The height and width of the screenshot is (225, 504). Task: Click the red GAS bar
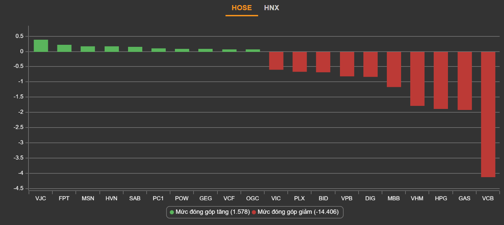pos(465,81)
